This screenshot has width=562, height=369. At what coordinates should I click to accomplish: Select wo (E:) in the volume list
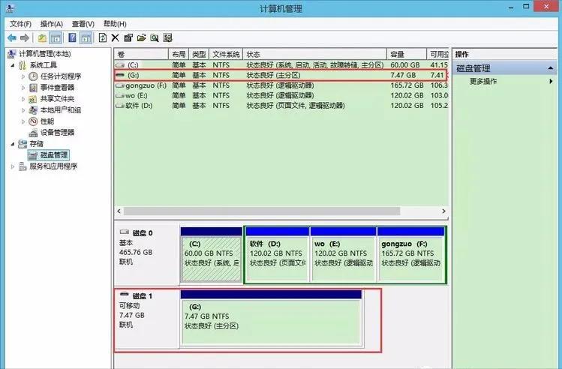(281, 95)
